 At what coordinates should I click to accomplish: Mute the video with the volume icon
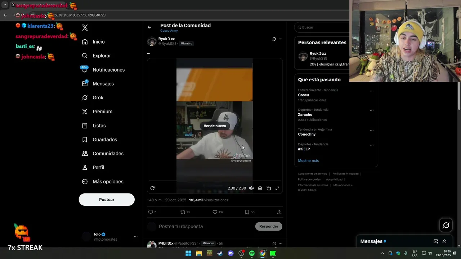(x=251, y=188)
